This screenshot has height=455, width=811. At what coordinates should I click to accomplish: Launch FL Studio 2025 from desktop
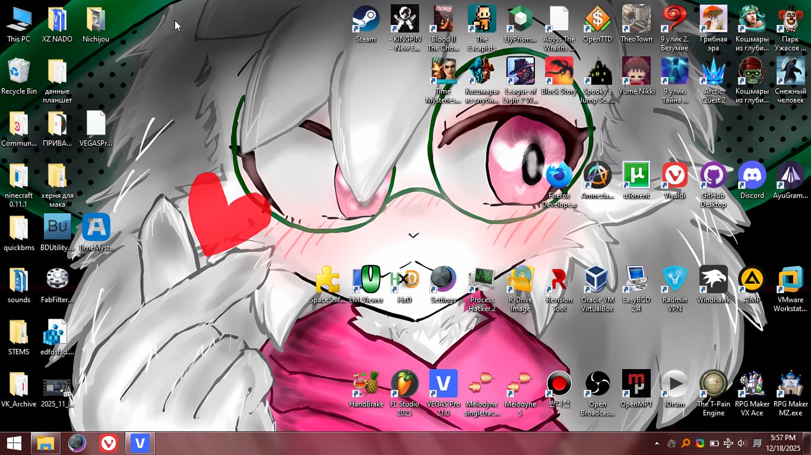[x=404, y=384]
